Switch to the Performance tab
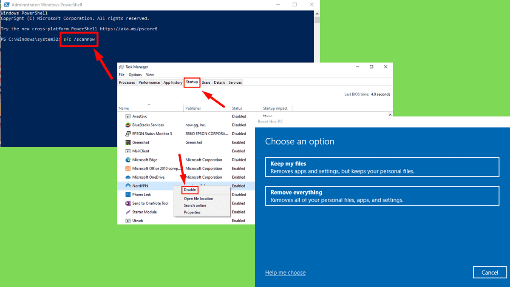Viewport: 510px width, 287px height. [x=149, y=82]
